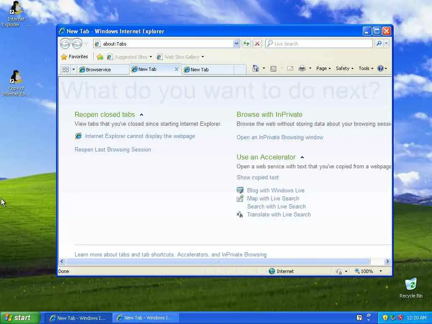This screenshot has height=324, width=432.
Task: Show Quick Tabs thumbnail view
Action: pos(65,70)
